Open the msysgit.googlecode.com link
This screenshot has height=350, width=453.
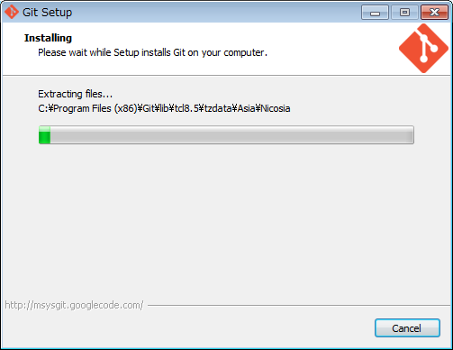pos(74,305)
